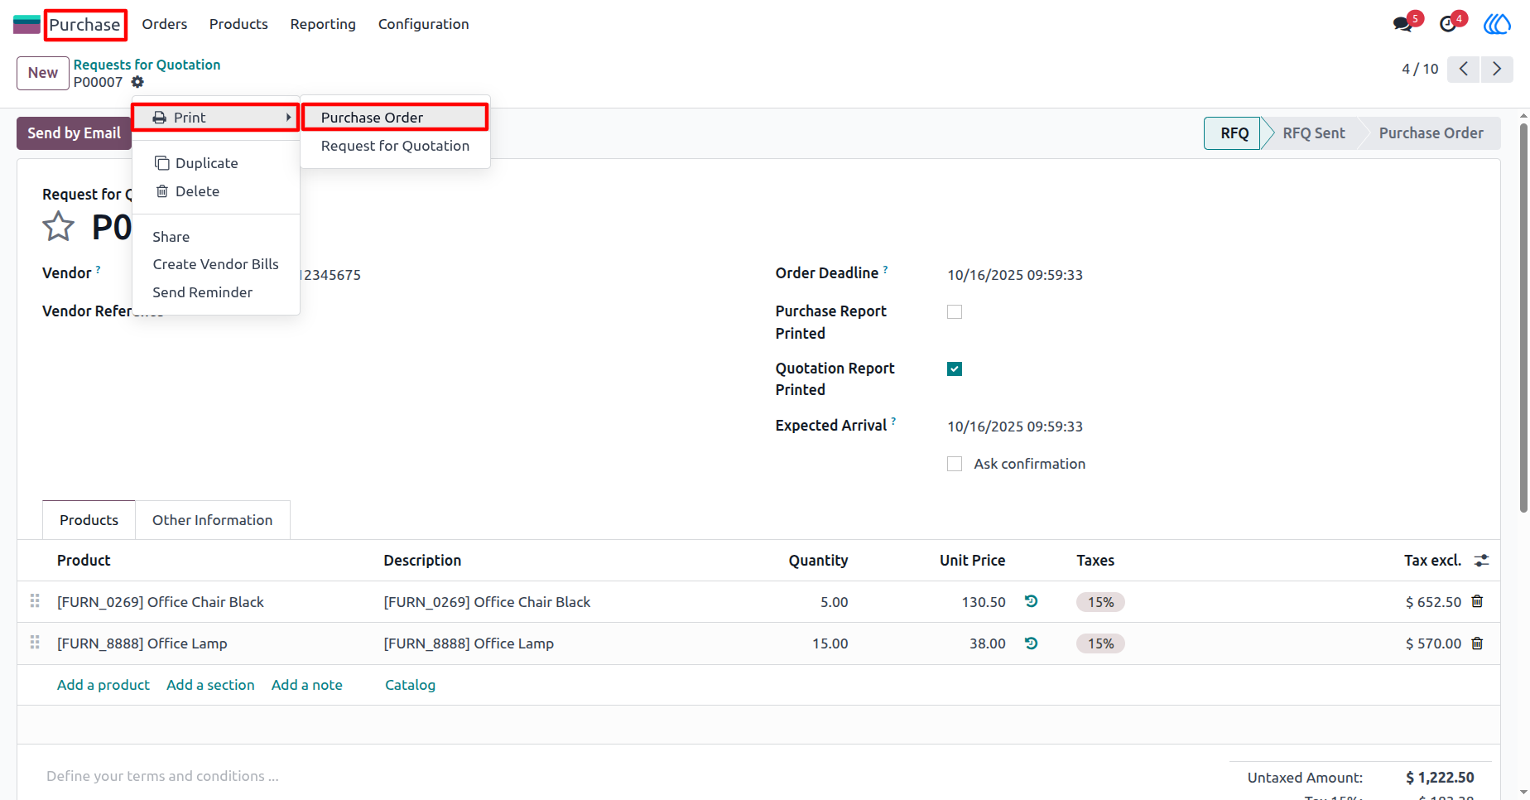Viewport: 1530px width, 800px height.
Task: Reset unit price for Office Lamp
Action: coord(1031,643)
